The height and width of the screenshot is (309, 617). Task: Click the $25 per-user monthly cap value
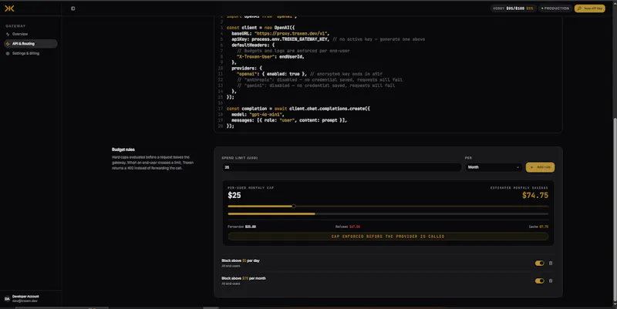tap(234, 196)
